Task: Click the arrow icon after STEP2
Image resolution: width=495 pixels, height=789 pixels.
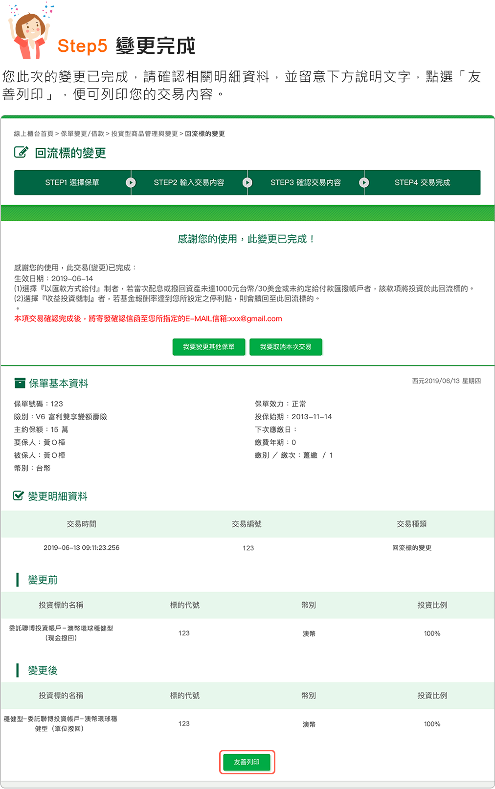Action: pyautogui.click(x=247, y=182)
